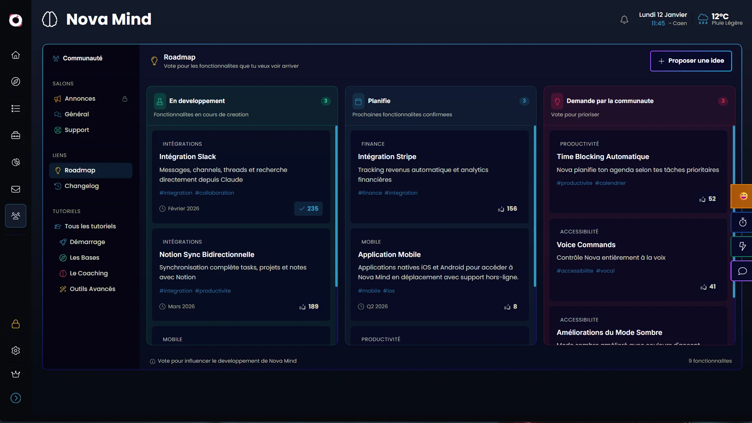Upvote the Intégration Stripe feature
This screenshot has height=423, width=752.
point(507,209)
